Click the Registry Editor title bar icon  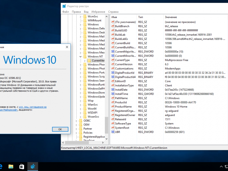tap(64, 6)
